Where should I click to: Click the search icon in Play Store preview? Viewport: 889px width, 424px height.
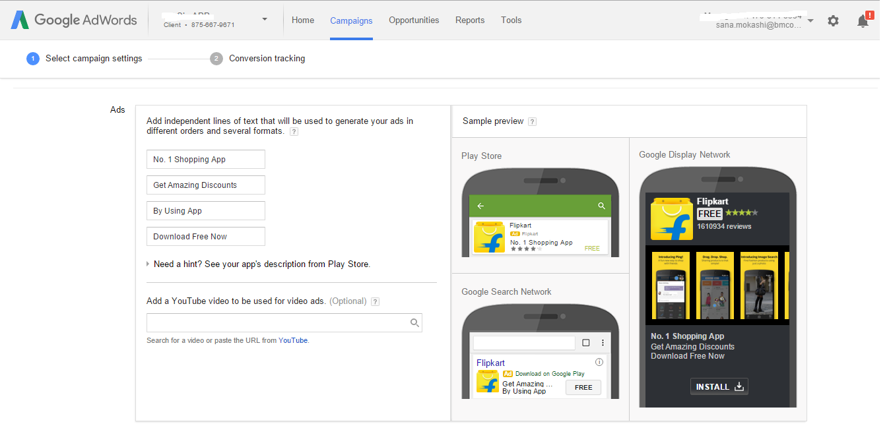[601, 206]
